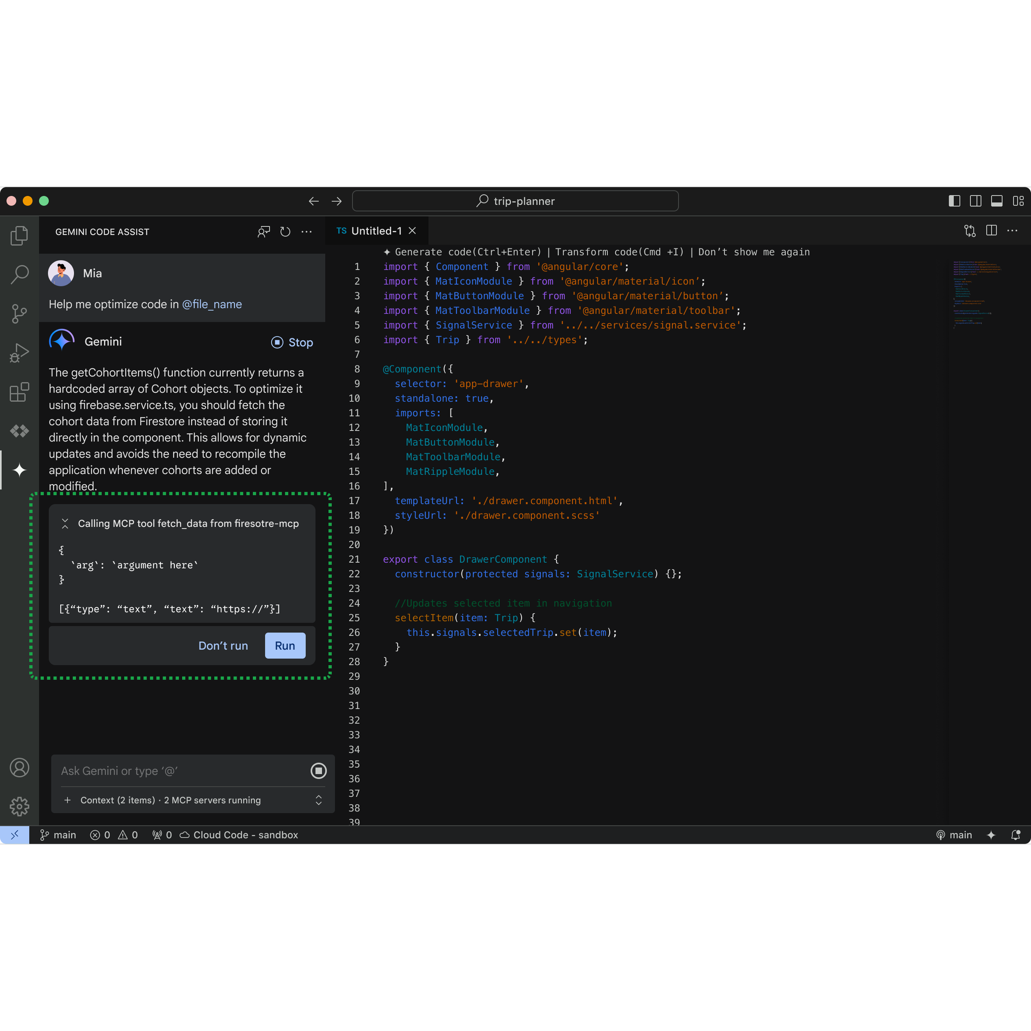Click the main branch in status bar
1031x1031 pixels.
coord(59,835)
